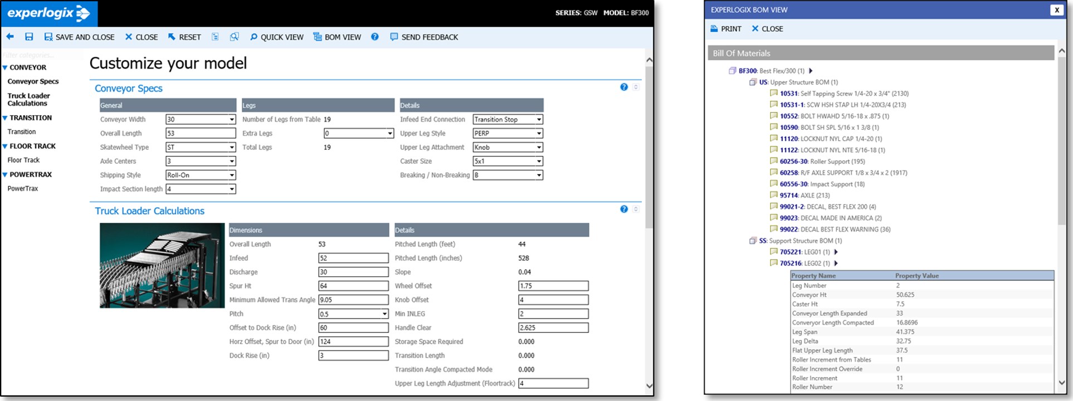1073x401 pixels.
Task: Click the help question mark in toolbar
Action: tap(375, 37)
